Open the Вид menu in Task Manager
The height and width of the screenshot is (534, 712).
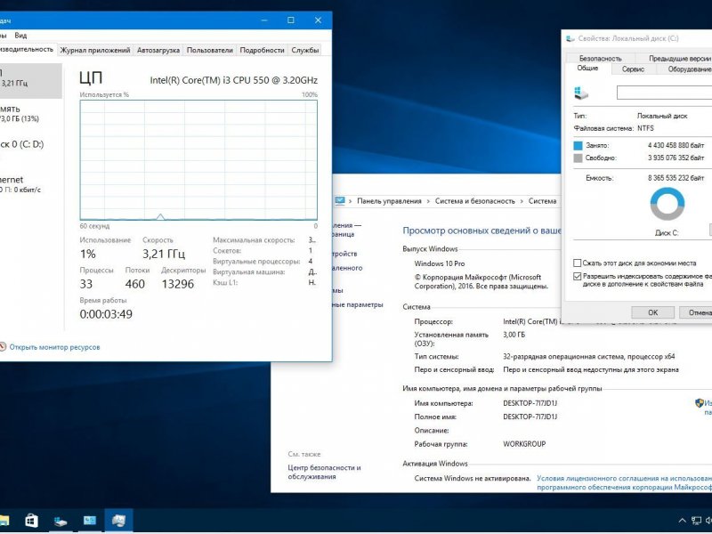point(20,36)
